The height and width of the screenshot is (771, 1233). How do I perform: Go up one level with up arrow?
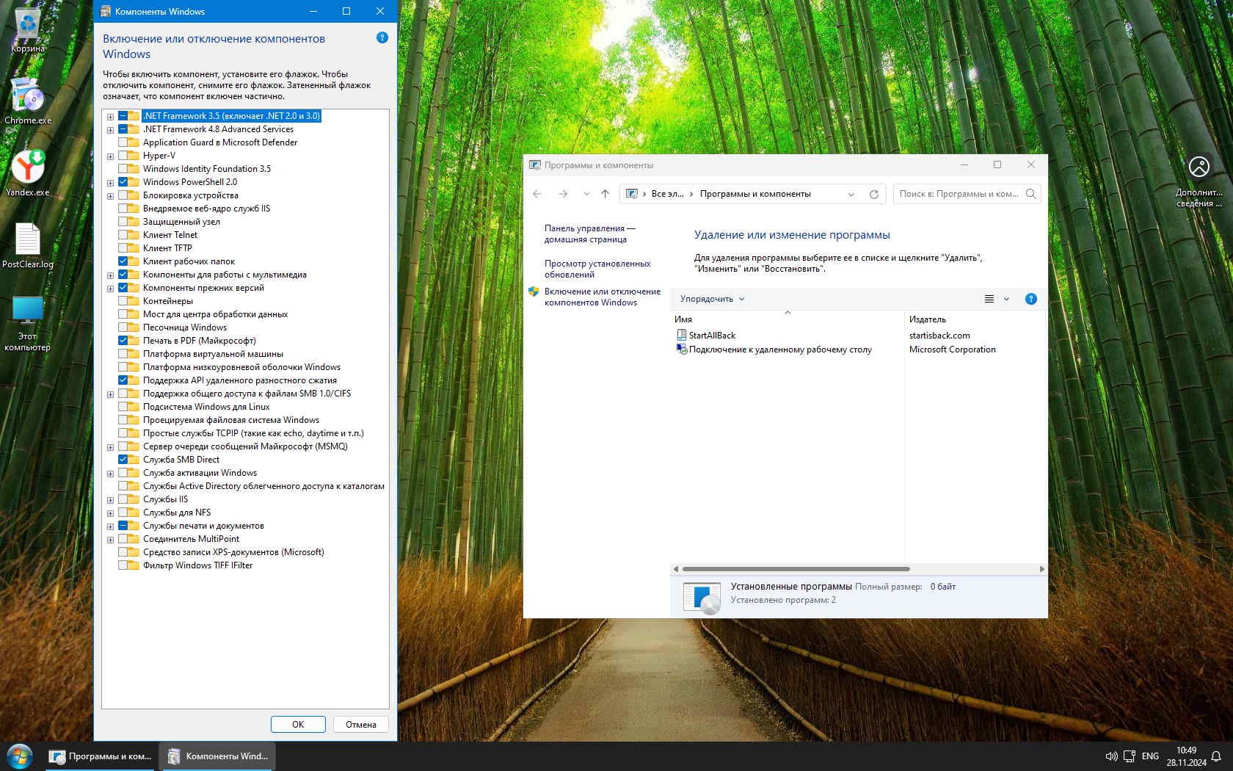click(605, 194)
